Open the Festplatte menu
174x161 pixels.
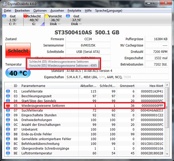74,11
